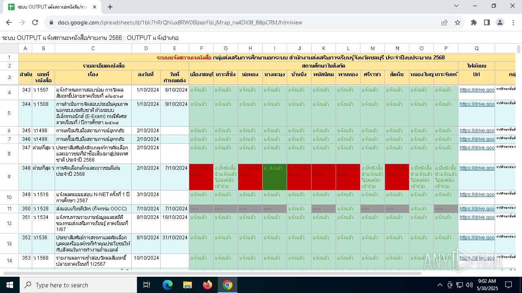The height and width of the screenshot is (293, 522).
Task: Open the drive link in row 344
Action: tap(477, 104)
